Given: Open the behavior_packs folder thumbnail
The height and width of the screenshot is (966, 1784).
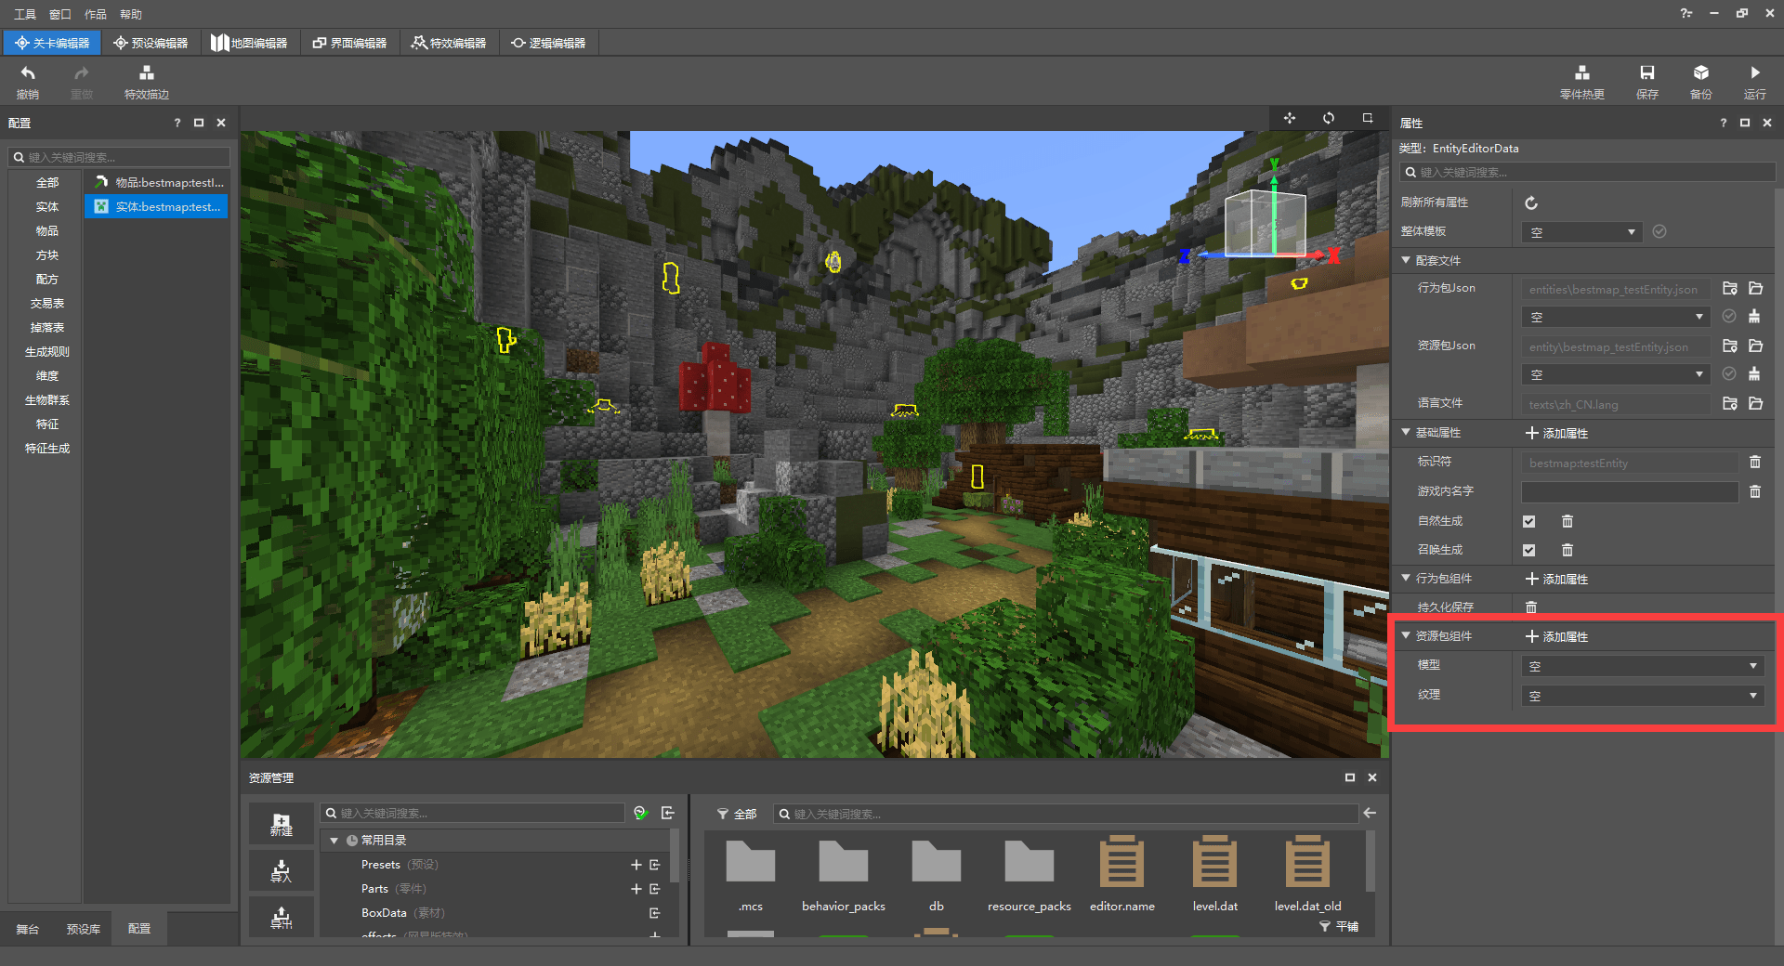Looking at the screenshot, I should click(x=844, y=862).
